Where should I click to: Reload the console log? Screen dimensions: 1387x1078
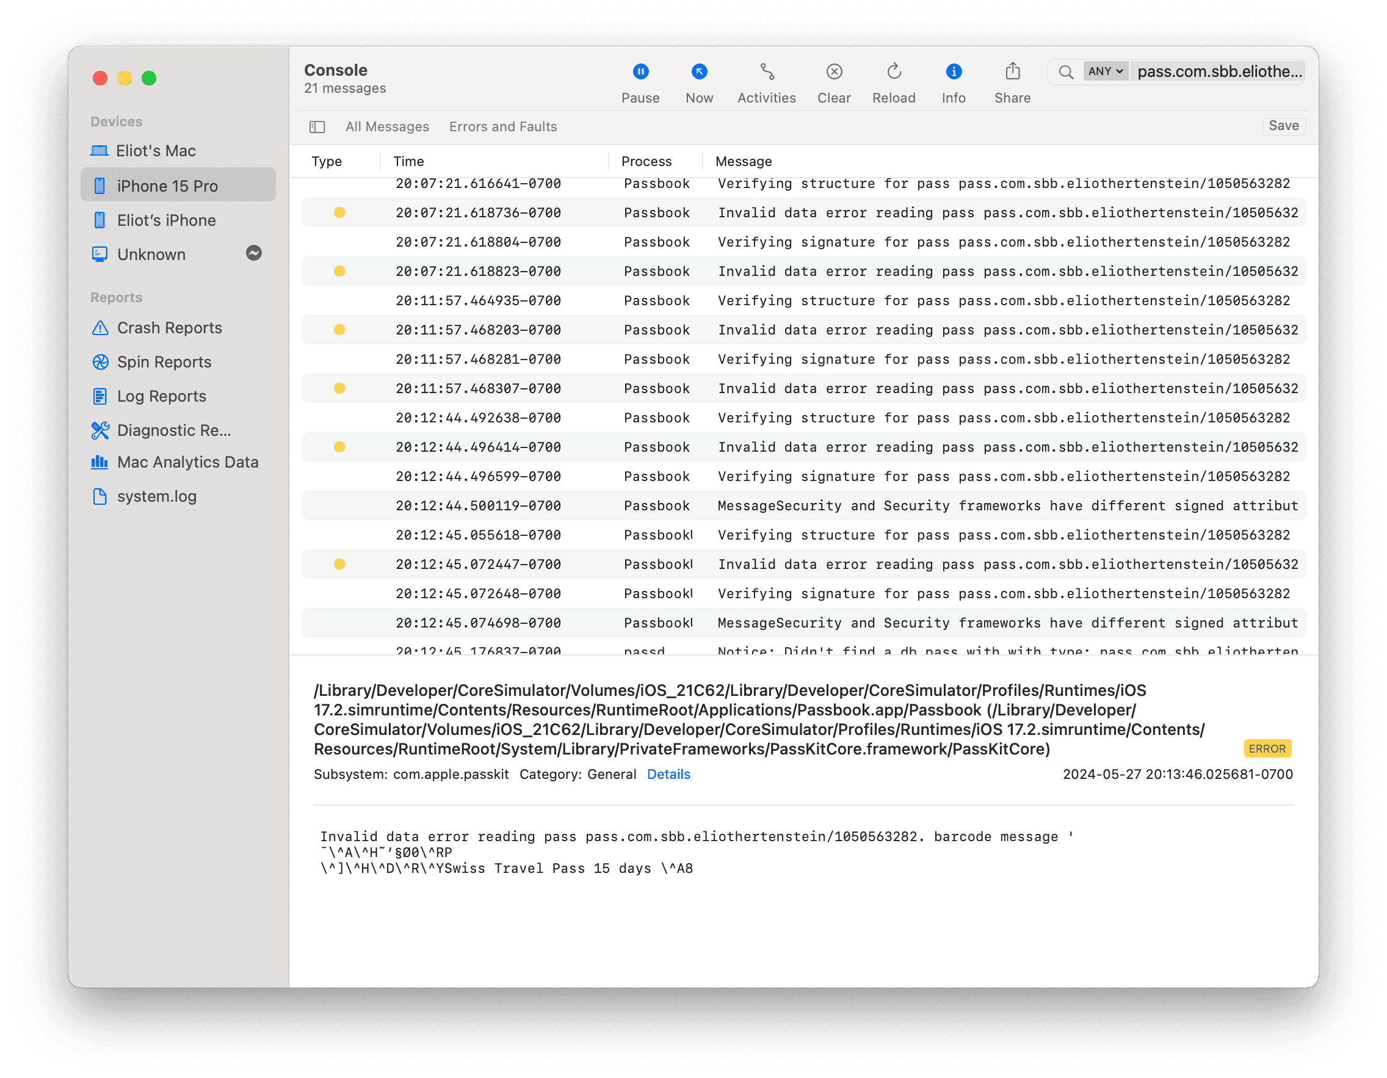pos(894,83)
